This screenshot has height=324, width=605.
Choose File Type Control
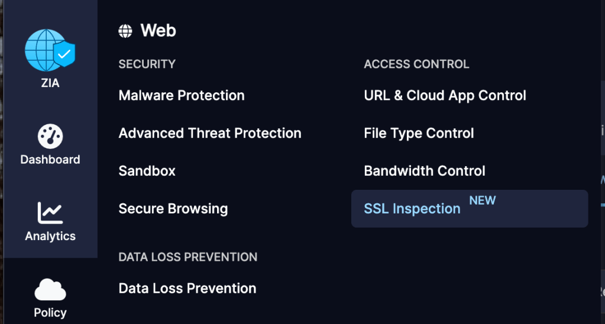tap(419, 134)
